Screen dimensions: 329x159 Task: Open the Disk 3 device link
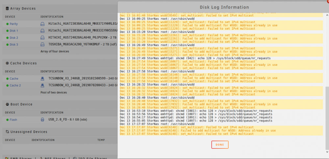pyautogui.click(x=14, y=44)
